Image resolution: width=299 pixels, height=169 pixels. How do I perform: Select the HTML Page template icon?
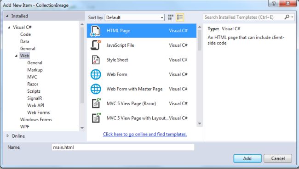coord(95,31)
